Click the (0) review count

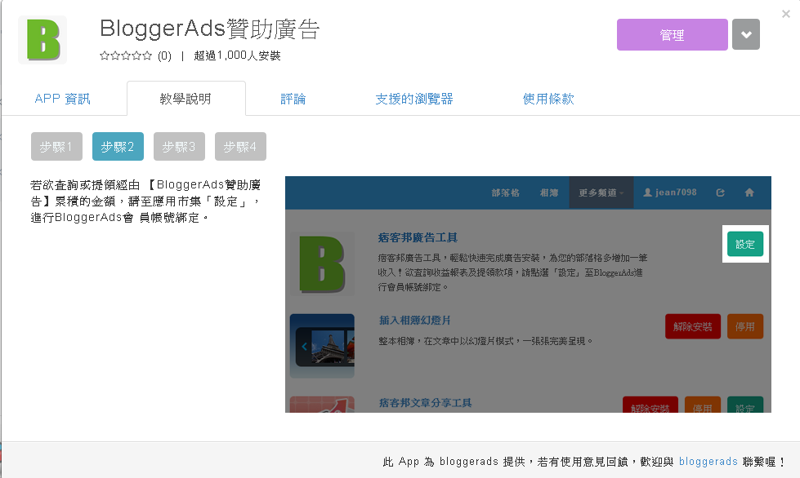(x=164, y=55)
